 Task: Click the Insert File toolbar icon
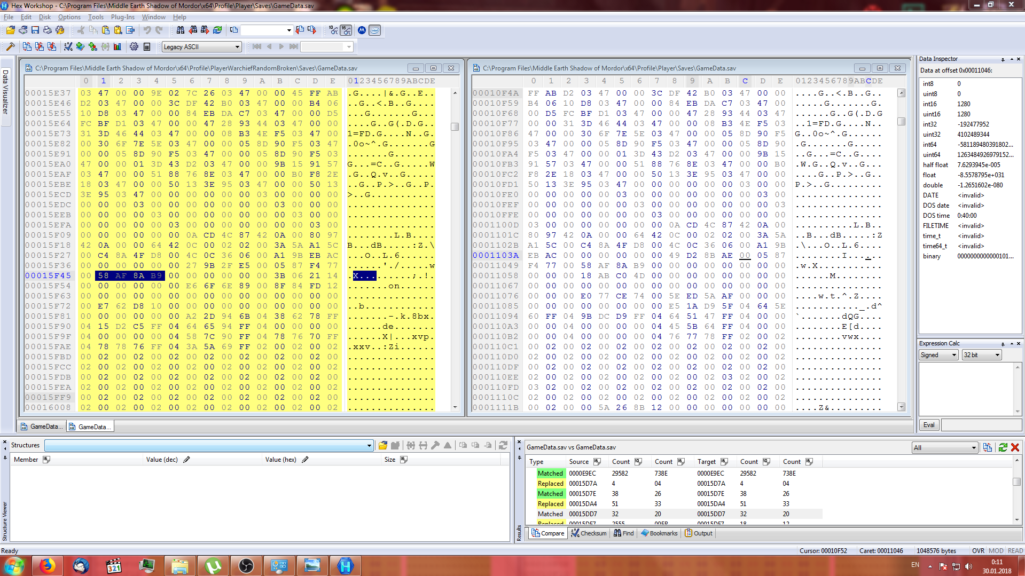point(130,30)
